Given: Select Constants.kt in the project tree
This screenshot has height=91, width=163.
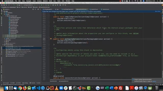Looking at the screenshot, I should pos(13,24).
